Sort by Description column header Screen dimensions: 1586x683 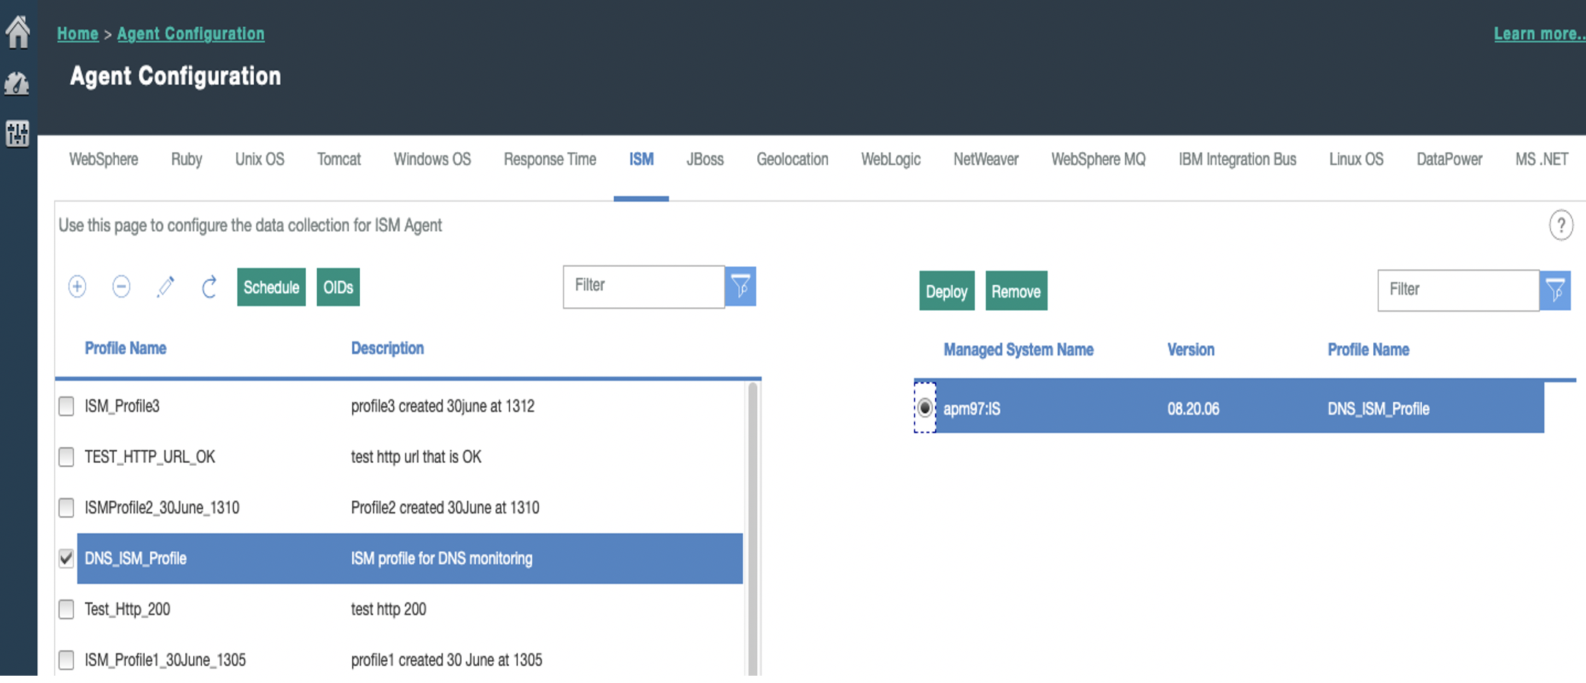click(388, 348)
